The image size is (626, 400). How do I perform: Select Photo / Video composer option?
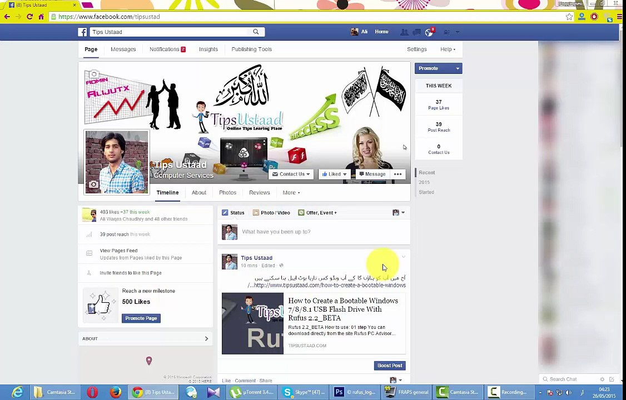(271, 213)
